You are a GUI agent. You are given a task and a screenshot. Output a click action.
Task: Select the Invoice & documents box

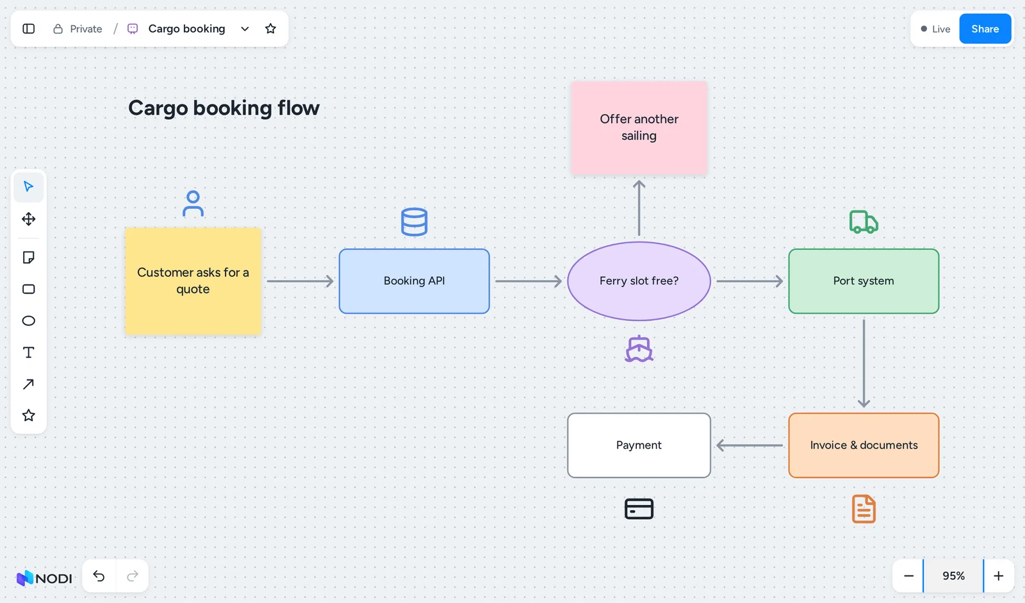pos(864,445)
